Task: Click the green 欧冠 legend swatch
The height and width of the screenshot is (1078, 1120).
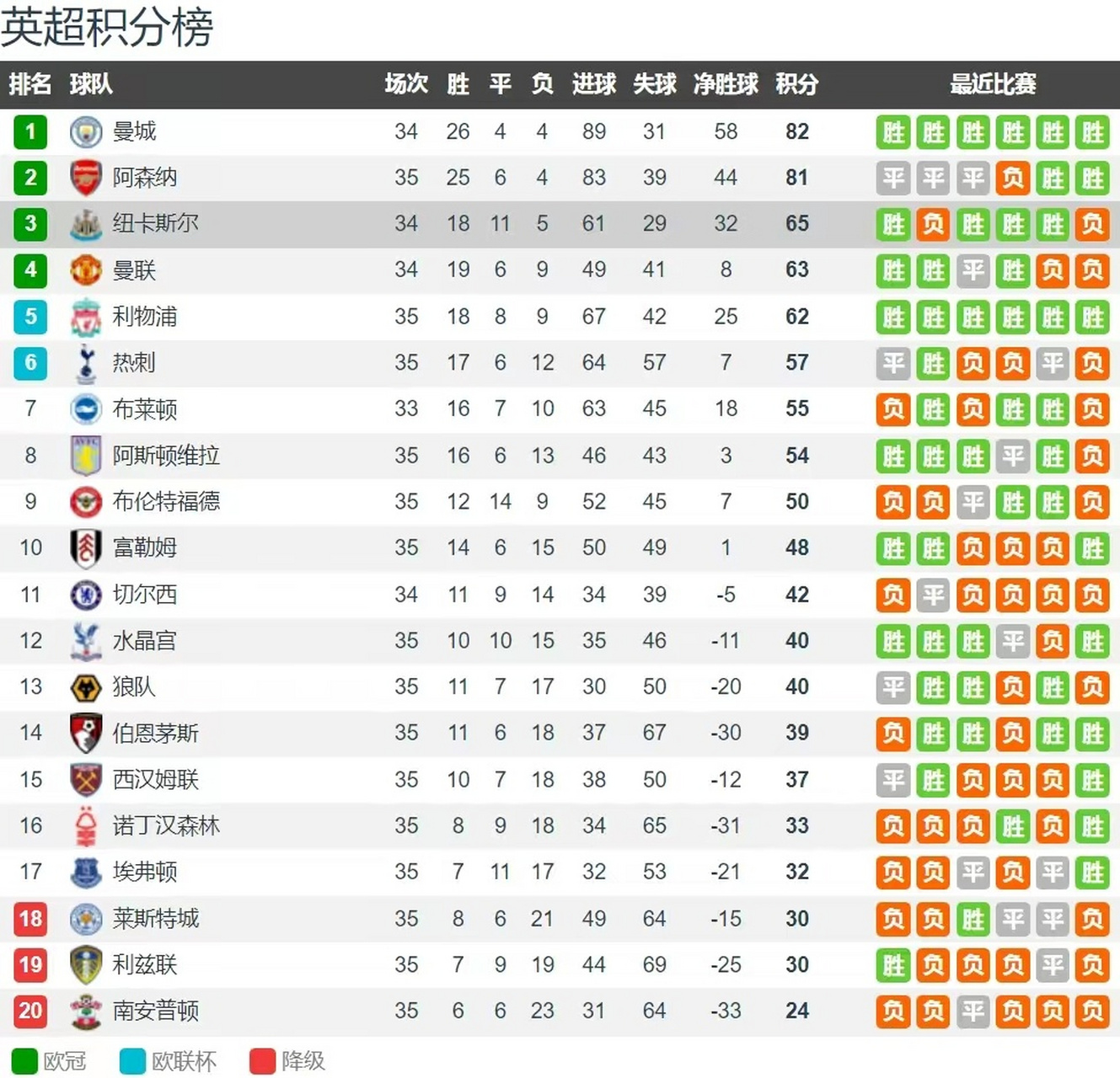Action: coord(24,1061)
